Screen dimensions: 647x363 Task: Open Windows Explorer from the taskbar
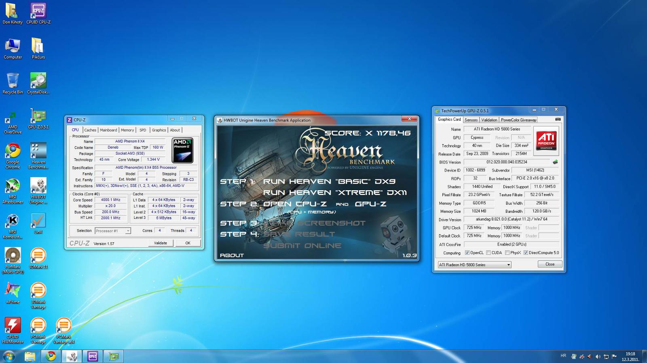[x=30, y=356]
